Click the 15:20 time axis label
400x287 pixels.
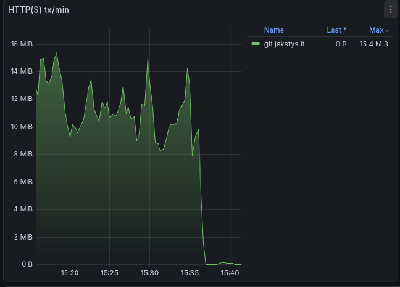click(x=70, y=273)
